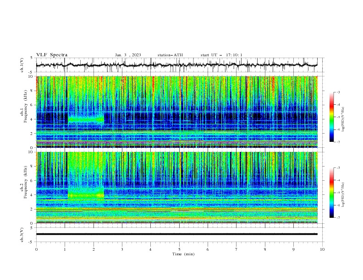363x280 pixels.
Task: Click the ch.2 colorbar "log(PSD)(V²/Hz)" label
Action: tap(343, 195)
